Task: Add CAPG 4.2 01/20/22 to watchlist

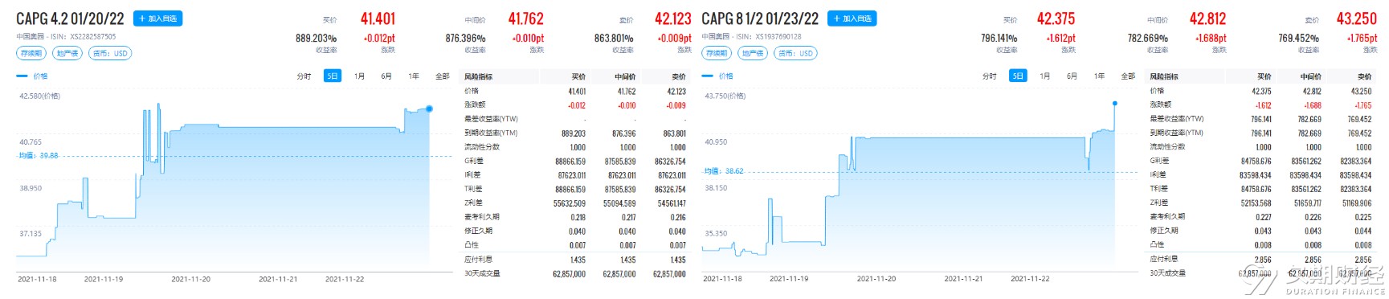Action: 157,18
